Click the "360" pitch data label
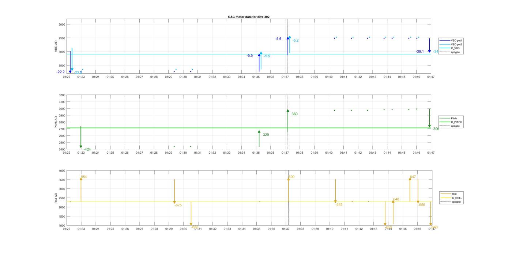This screenshot has width=512, height=253. 294,114
